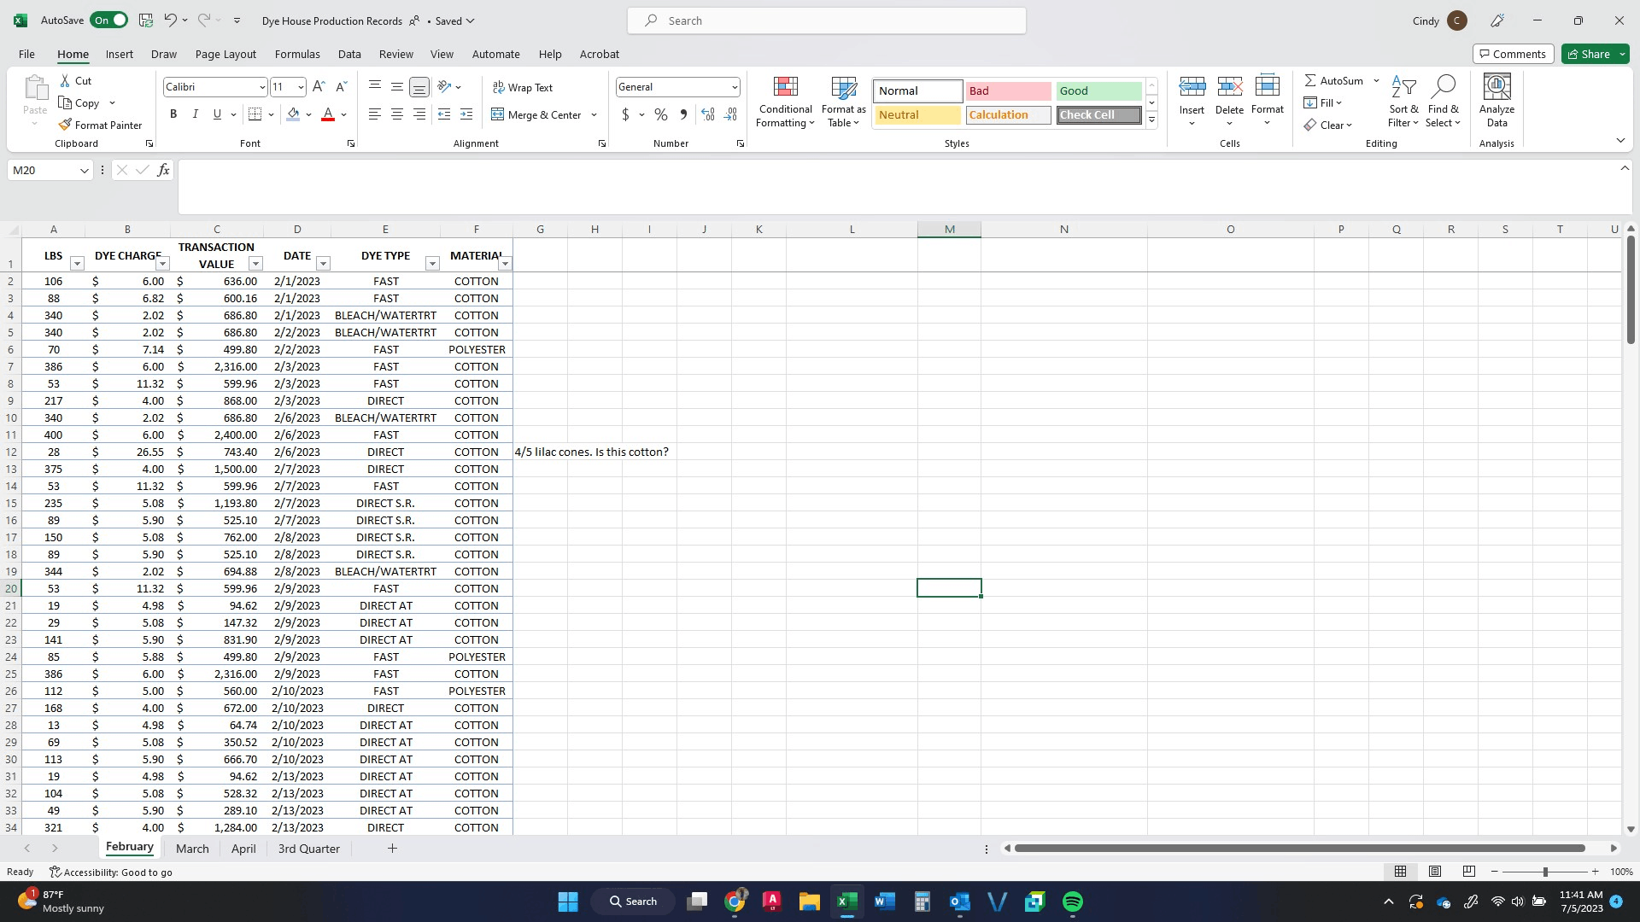
Task: Switch to Page Layout view
Action: tap(1435, 872)
